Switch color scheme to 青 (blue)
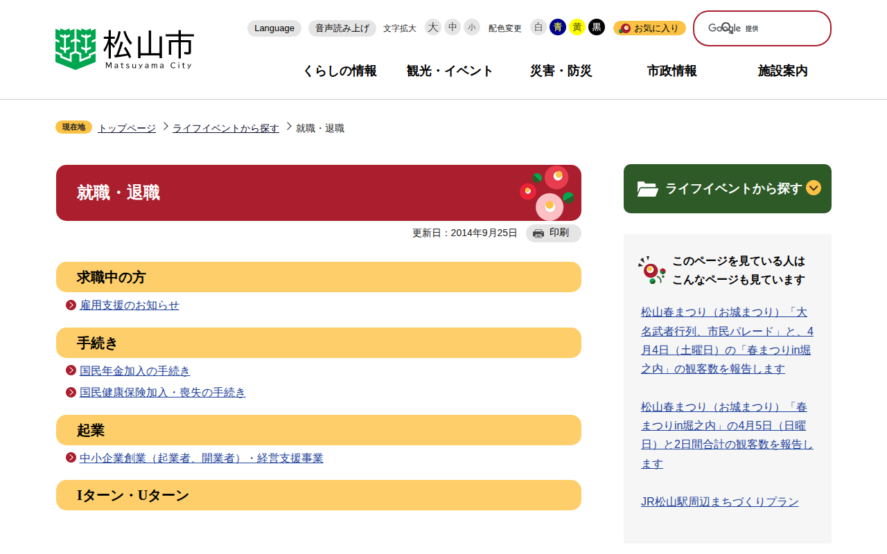 click(558, 27)
